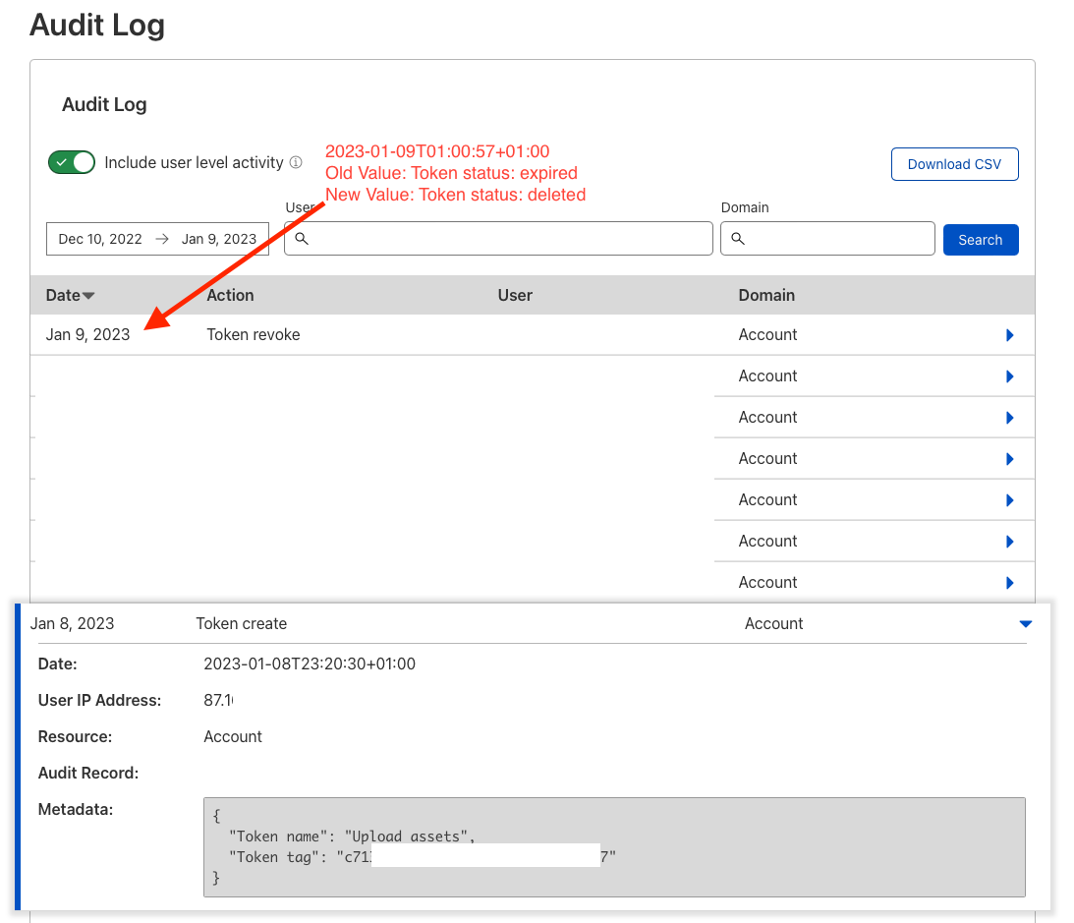Image resolution: width=1074 pixels, height=923 pixels.
Task: Expand the Token revoke row arrow
Action: 1009,335
